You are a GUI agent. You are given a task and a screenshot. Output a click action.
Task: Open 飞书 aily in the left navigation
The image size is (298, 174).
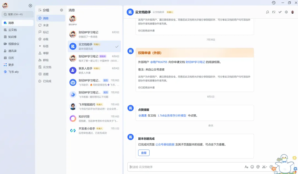pos(17,72)
